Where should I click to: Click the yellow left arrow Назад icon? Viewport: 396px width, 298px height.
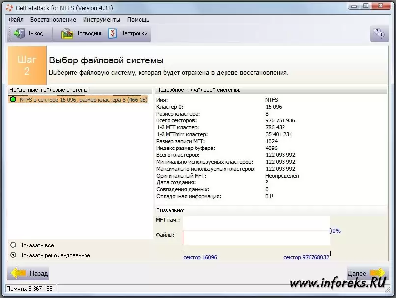pyautogui.click(x=19, y=273)
